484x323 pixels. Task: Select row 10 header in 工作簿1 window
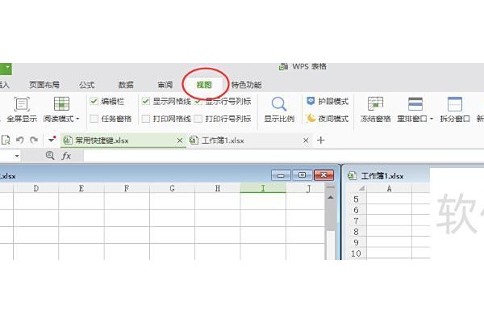357,254
